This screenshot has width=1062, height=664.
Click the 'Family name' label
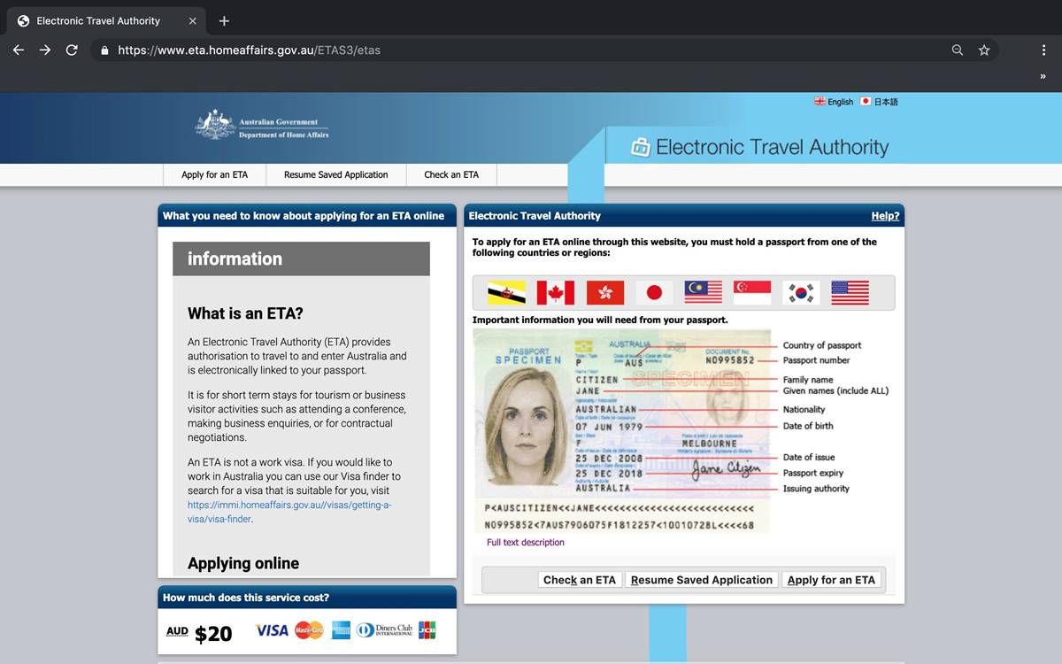tap(808, 380)
